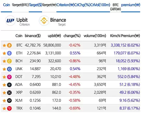Viewport: 144px width, 117px height.
Task: Click the Cardano coin icon
Action: (9, 85)
